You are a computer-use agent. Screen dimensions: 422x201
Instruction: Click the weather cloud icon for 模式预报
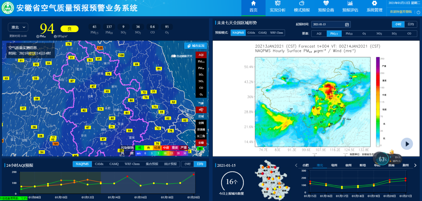[302, 3]
